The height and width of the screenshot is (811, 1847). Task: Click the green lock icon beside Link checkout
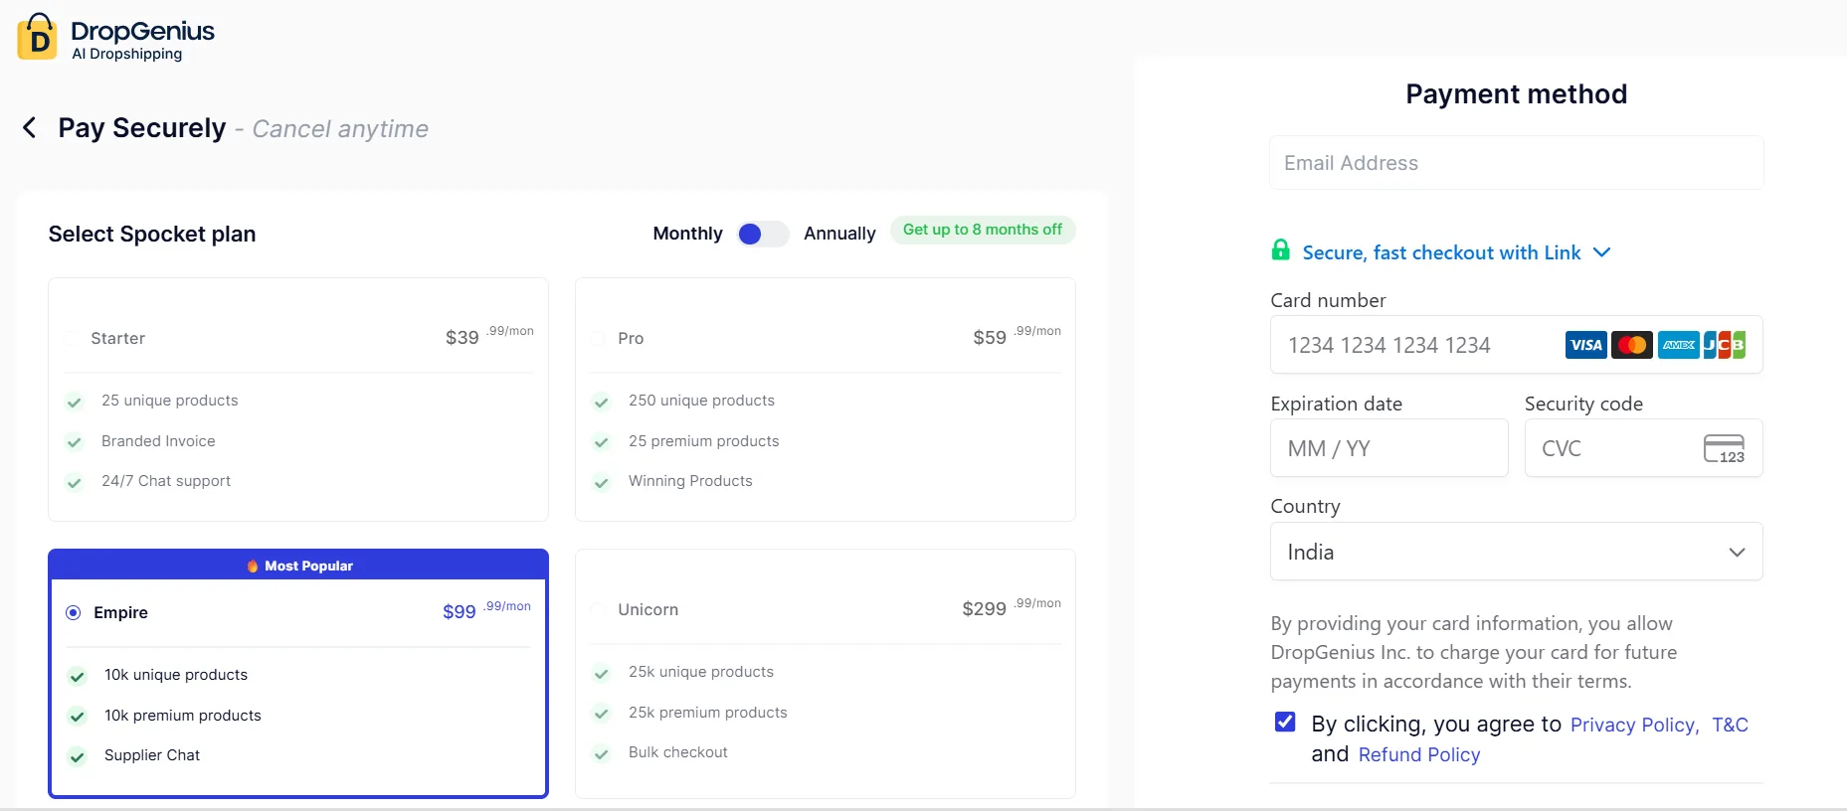(1281, 250)
